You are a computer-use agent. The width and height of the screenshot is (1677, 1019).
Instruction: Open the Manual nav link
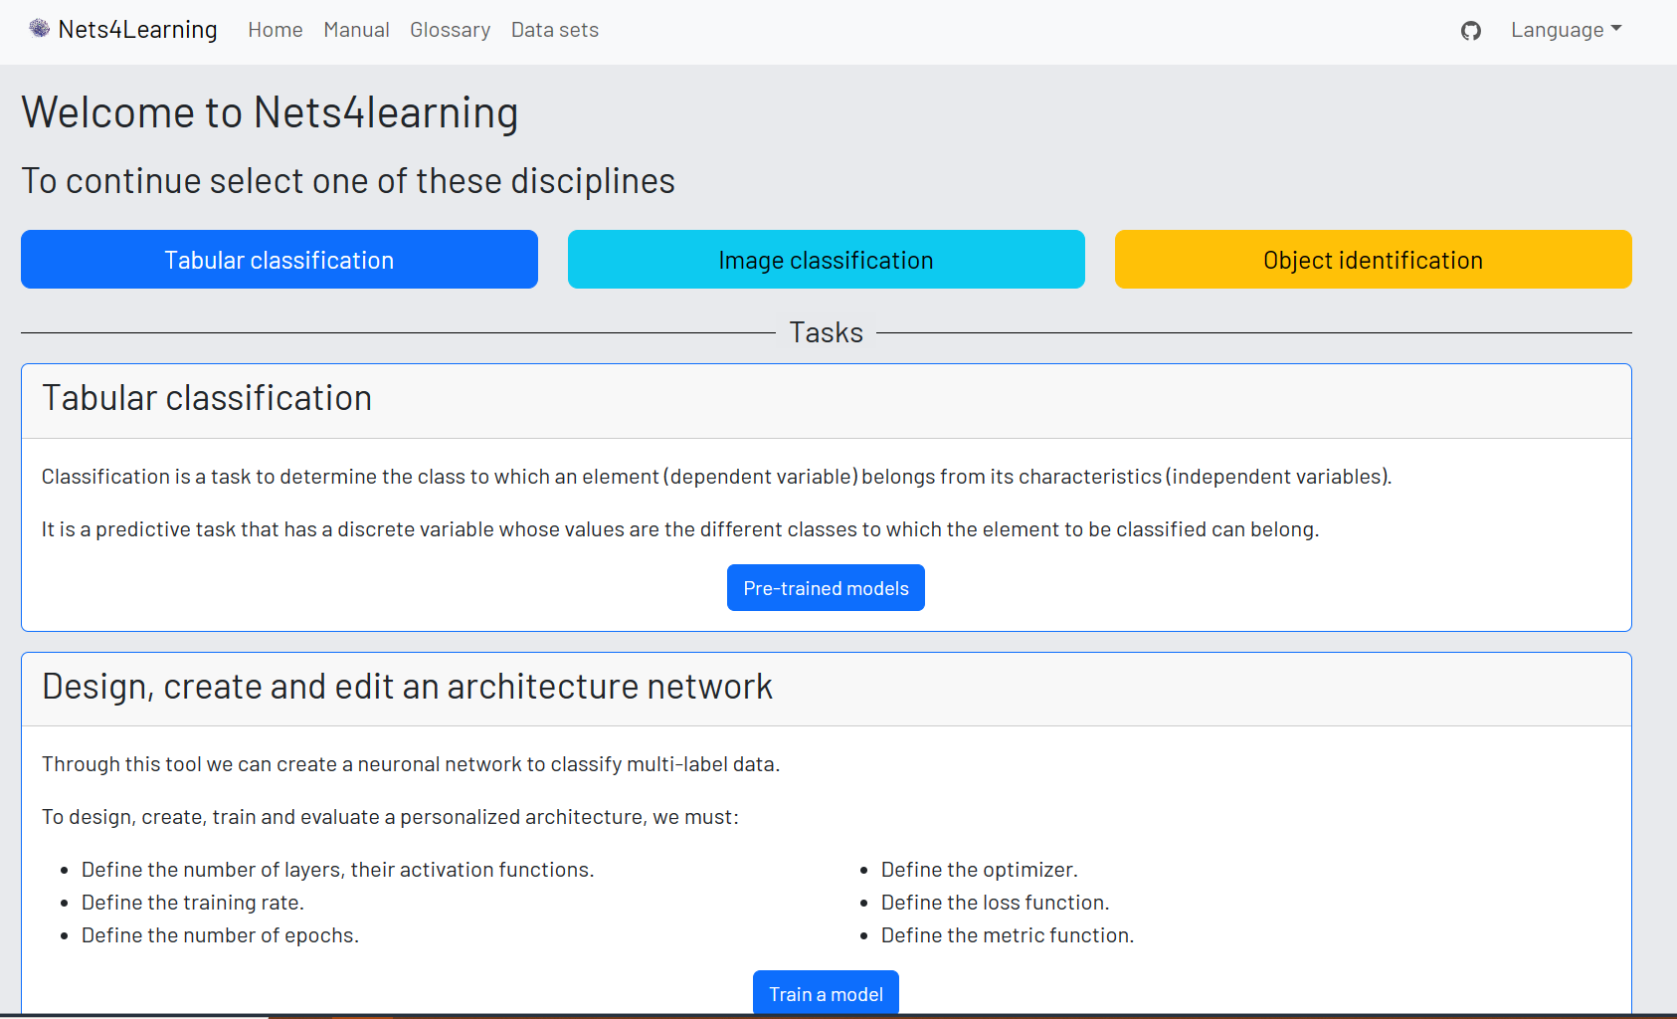point(356,30)
